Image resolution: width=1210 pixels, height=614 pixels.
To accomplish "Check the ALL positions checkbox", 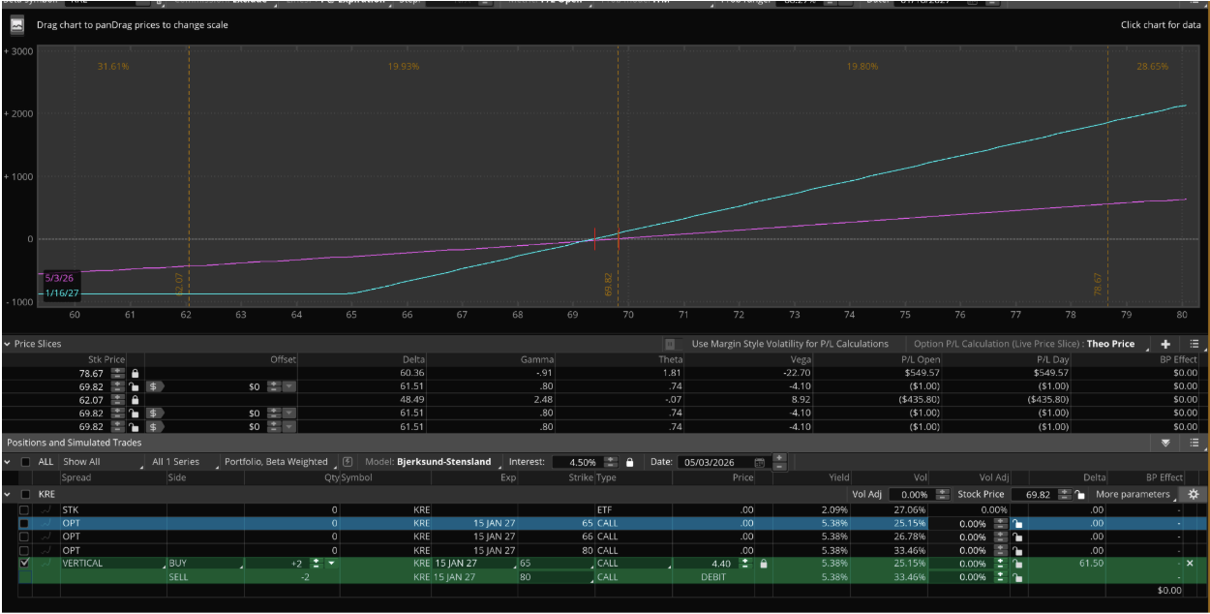I will pyautogui.click(x=25, y=462).
